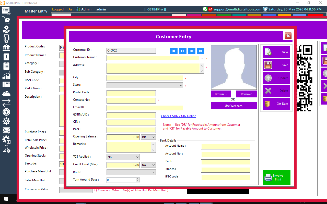
Task: Click the customer photo placeholder
Action: coord(234,67)
